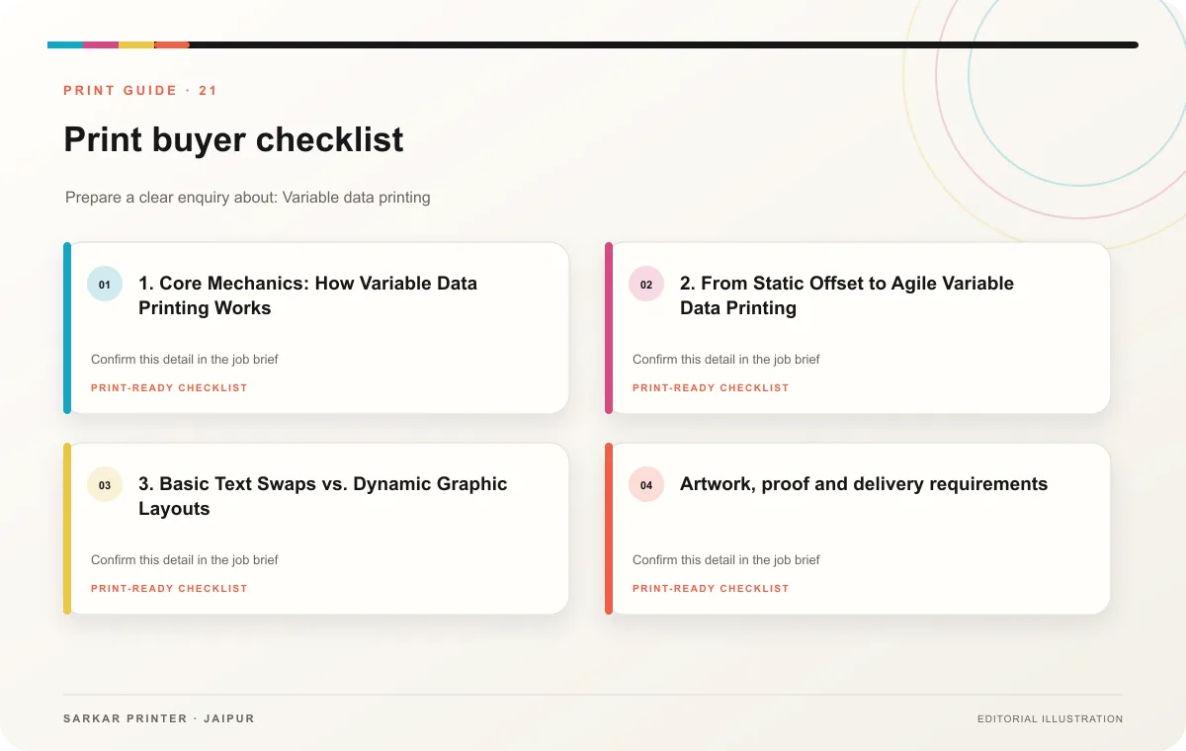Click job brief note in Basic Text Swaps card
Screen dimensions: 1186x751
tap(185, 560)
